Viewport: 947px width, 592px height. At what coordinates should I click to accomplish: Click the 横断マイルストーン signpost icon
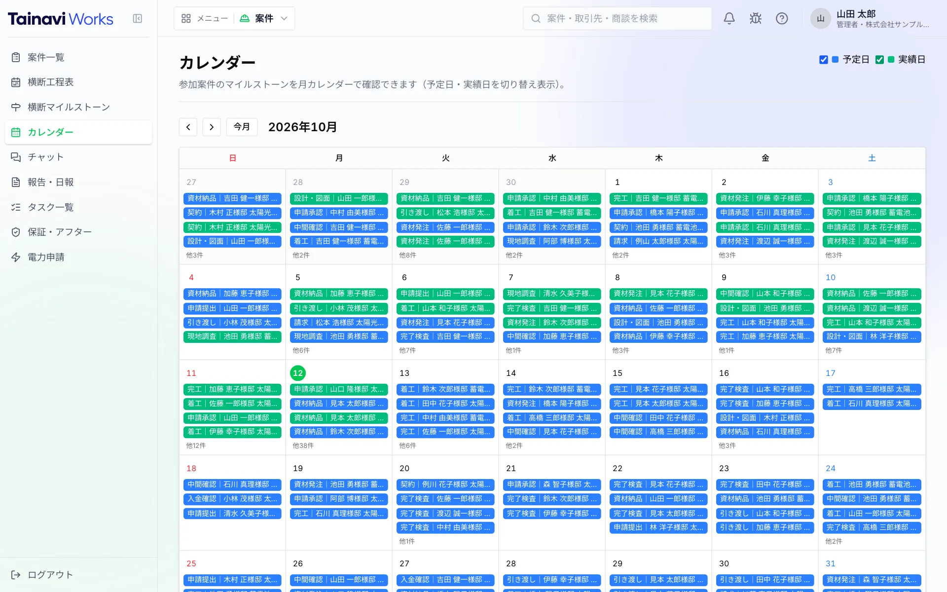tap(16, 107)
